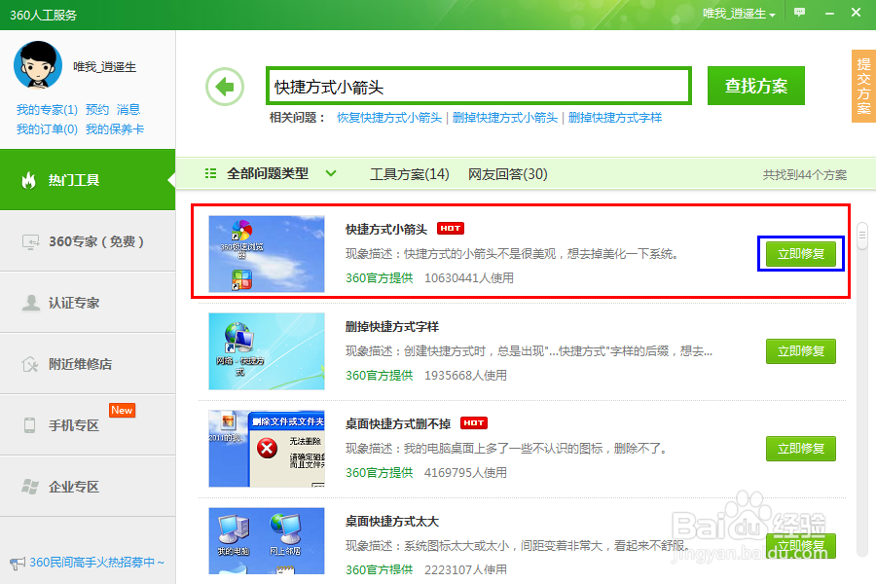Open 企业专区 section
The width and height of the screenshot is (876, 584).
(x=88, y=487)
